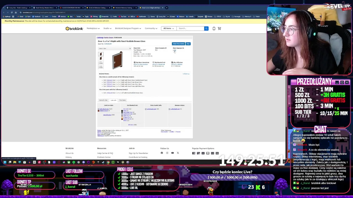Click Add to My Wanted List link
Viewport: 353px width, 198px height.
point(159,64)
